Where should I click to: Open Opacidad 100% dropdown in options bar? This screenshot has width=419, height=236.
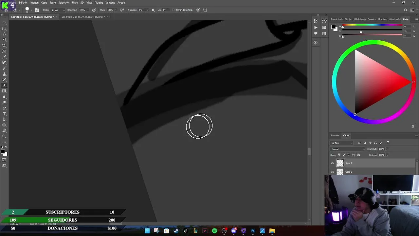pyautogui.click(x=88, y=10)
